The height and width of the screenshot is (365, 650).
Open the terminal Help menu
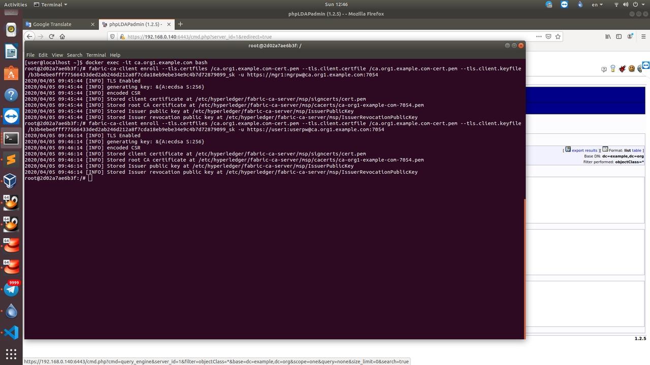[x=115, y=55]
